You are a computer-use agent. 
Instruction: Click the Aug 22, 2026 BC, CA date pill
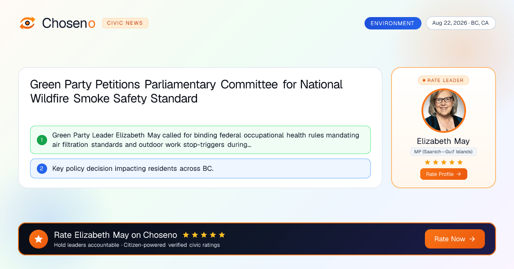tap(460, 23)
